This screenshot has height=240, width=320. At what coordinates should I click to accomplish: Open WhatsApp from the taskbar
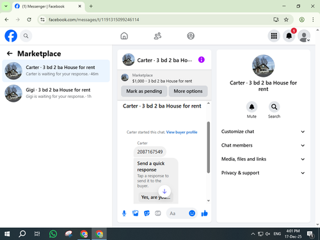[53, 234]
